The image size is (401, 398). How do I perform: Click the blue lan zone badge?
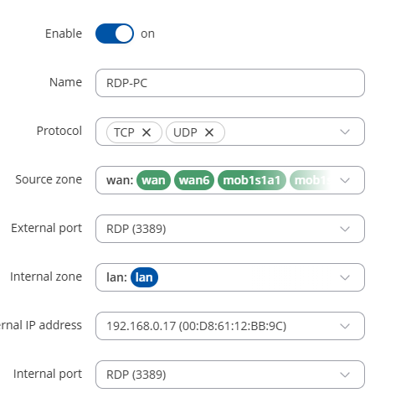pos(144,277)
